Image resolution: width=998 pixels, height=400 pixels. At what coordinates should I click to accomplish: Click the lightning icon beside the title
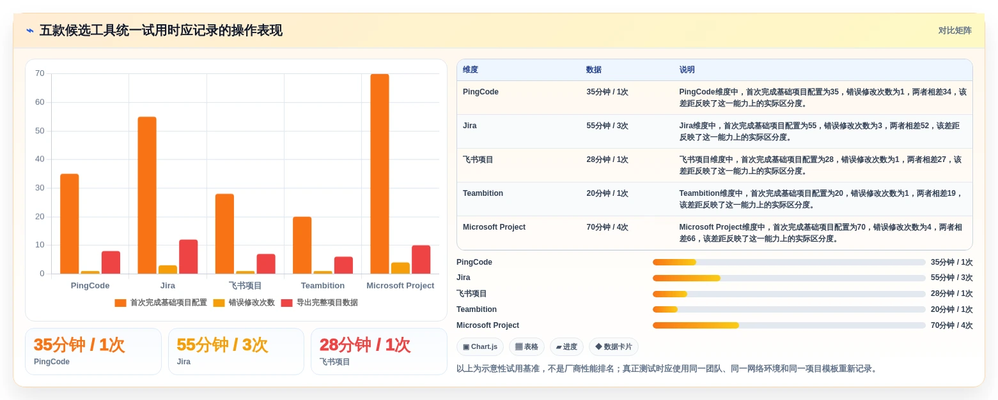click(x=30, y=31)
